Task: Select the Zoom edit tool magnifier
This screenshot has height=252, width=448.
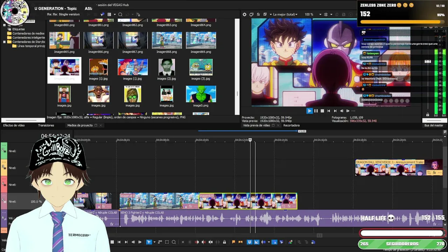Action: click(x=174, y=242)
